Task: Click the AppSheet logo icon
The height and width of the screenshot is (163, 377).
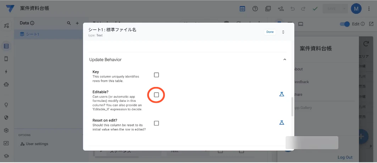Action: 10,8
